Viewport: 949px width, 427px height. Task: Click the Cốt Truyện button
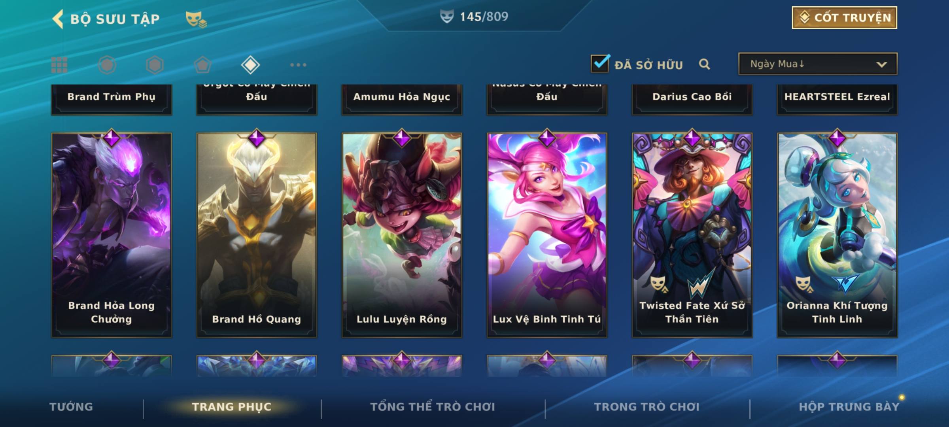click(844, 17)
